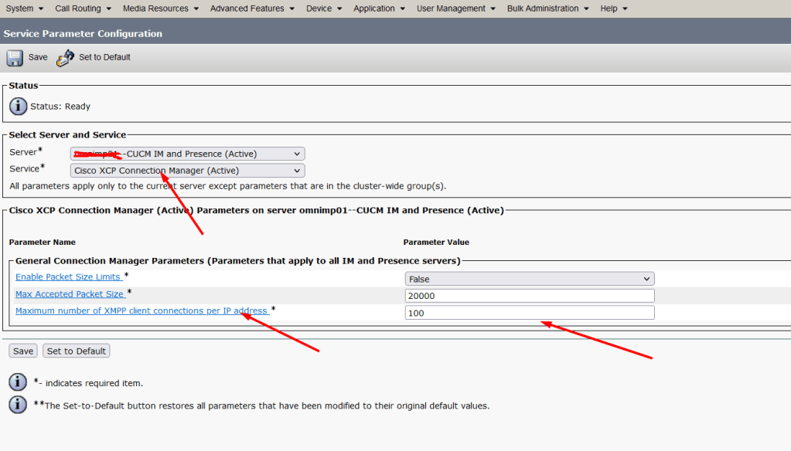Open the Call Routing menu
Screen dimensions: 791x451
click(x=83, y=8)
